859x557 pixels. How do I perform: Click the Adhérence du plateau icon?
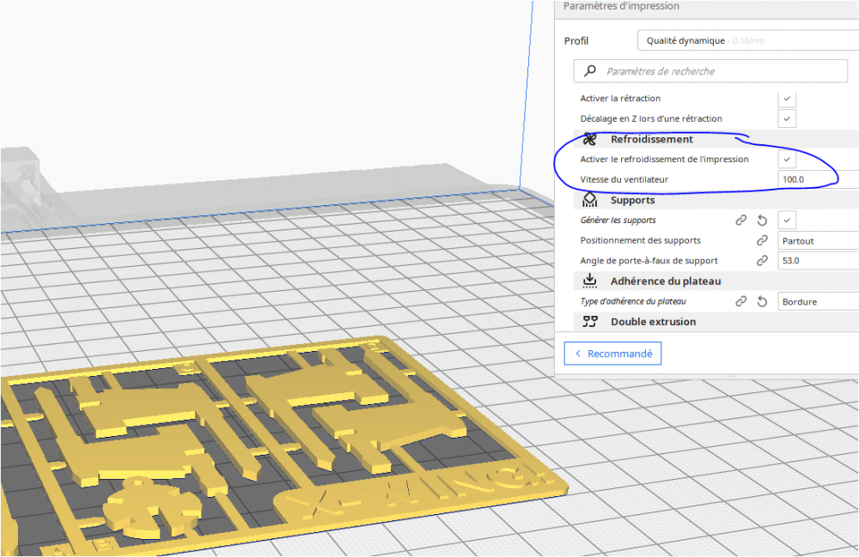coord(589,281)
